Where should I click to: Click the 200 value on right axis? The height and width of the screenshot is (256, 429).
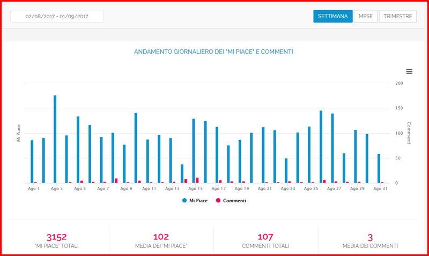[x=399, y=83]
